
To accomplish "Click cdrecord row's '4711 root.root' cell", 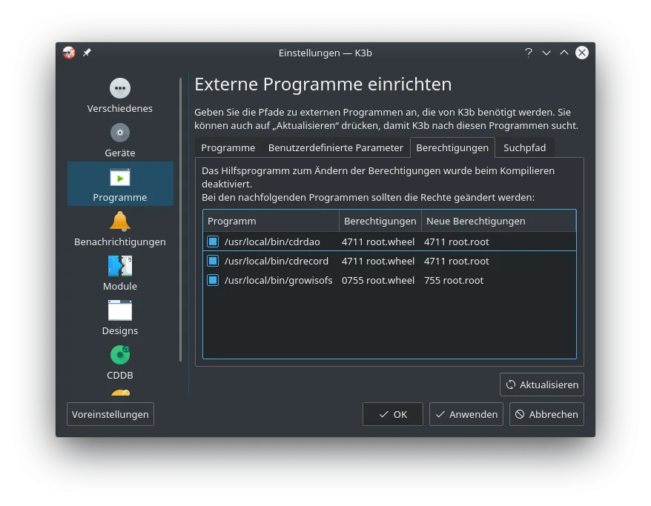I will [x=456, y=261].
